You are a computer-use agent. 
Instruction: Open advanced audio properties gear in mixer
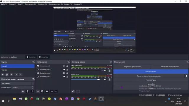pos(73,91)
